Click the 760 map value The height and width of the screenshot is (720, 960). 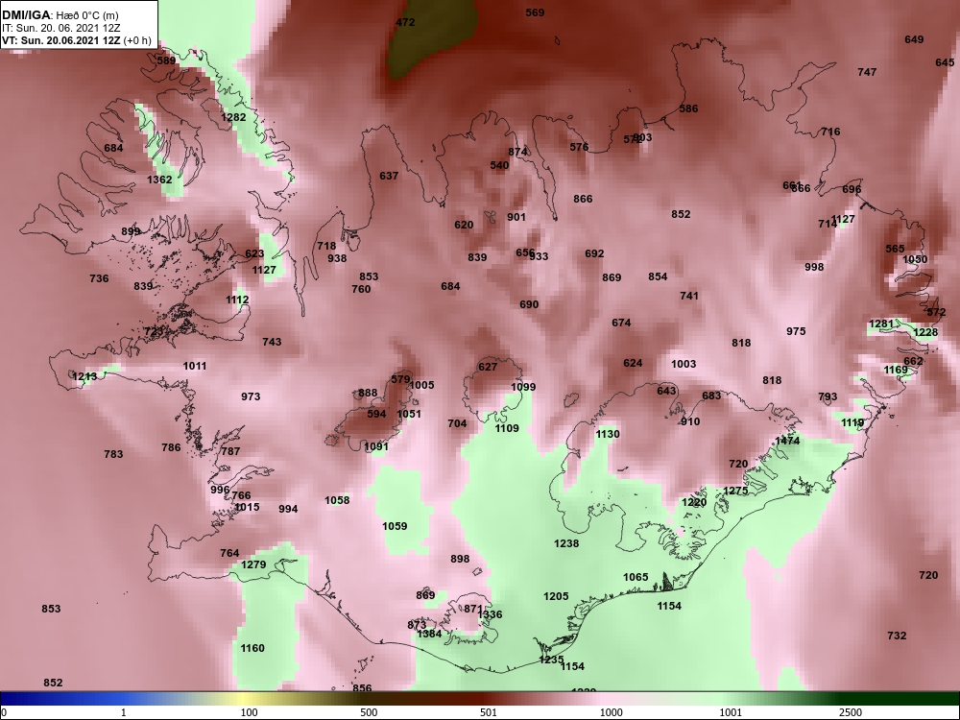point(361,289)
